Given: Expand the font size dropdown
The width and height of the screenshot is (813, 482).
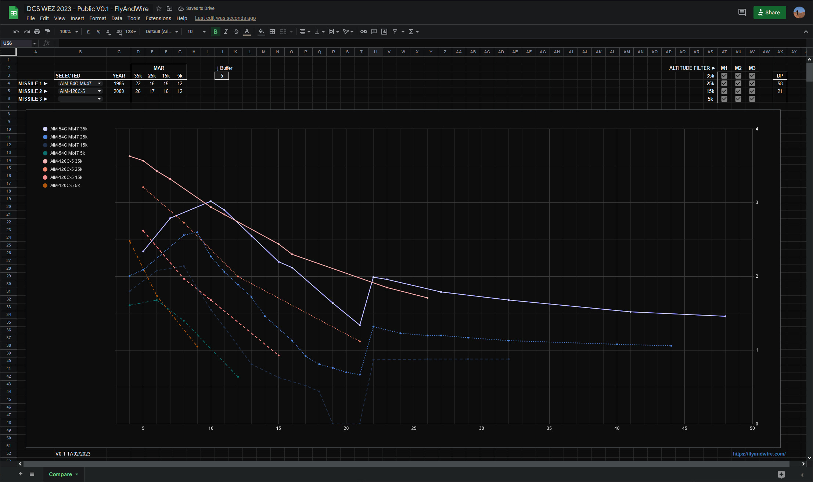Looking at the screenshot, I should (204, 32).
